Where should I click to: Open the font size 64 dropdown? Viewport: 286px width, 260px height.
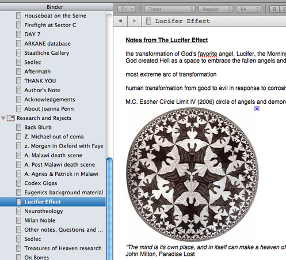[x=249, y=9]
